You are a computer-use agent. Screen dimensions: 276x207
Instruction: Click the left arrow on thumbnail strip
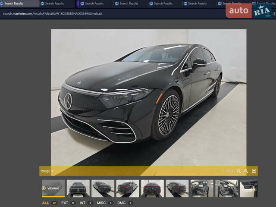click(44, 188)
